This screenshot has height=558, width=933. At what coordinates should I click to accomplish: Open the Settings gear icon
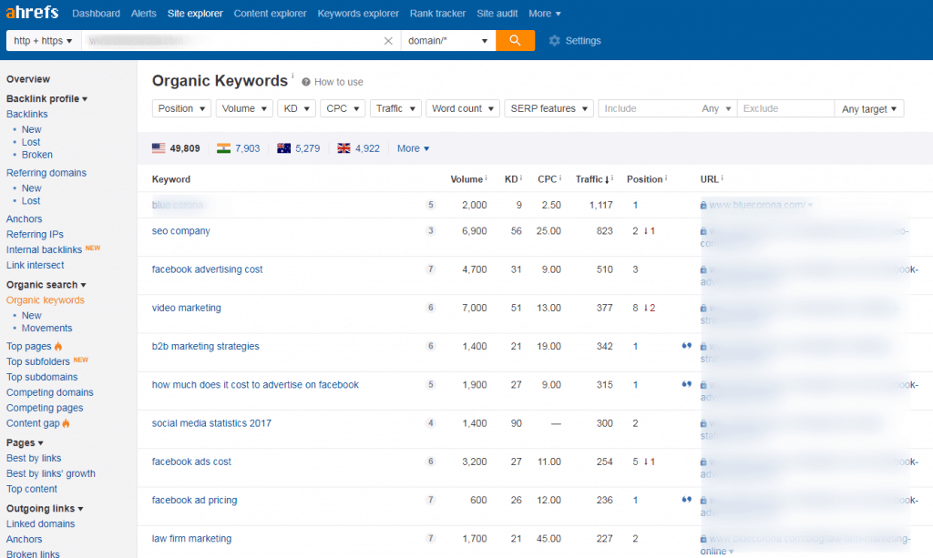click(554, 40)
